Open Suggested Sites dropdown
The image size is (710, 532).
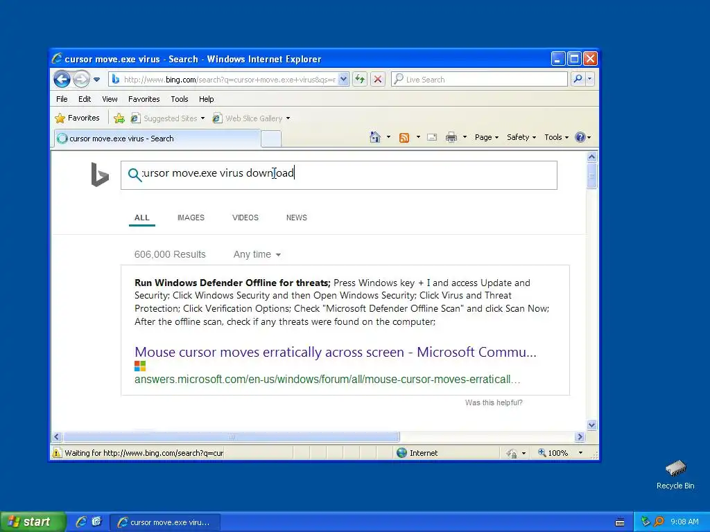[x=168, y=118]
